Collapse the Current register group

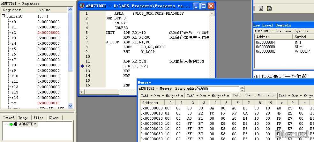(4, 16)
